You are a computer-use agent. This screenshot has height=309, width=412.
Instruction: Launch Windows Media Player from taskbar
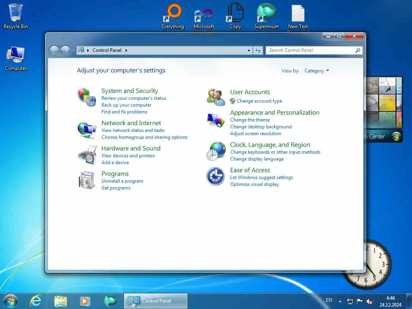click(x=84, y=301)
